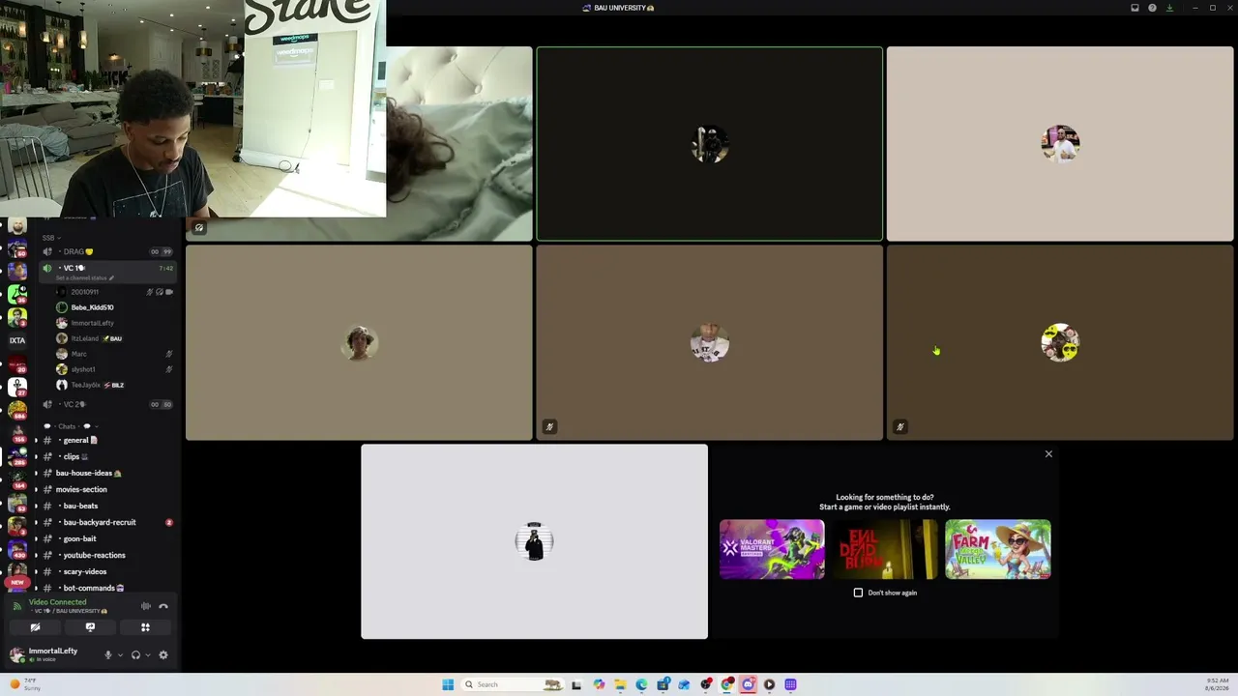
Task: Open the clips text channel
Action: tap(104, 456)
